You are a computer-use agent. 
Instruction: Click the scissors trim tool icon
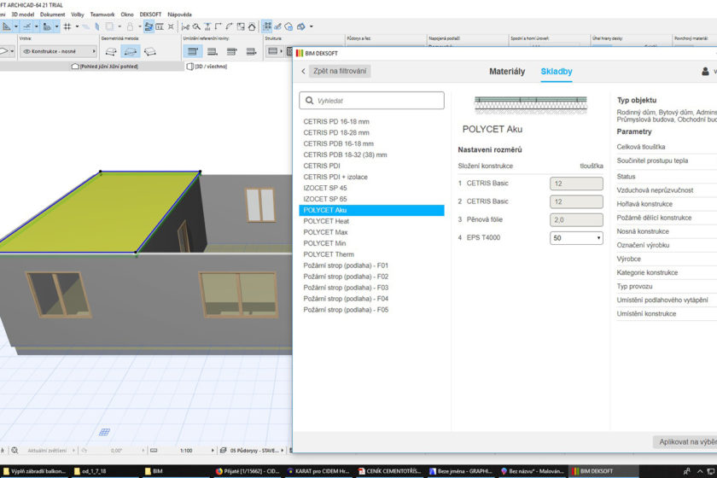(x=185, y=27)
